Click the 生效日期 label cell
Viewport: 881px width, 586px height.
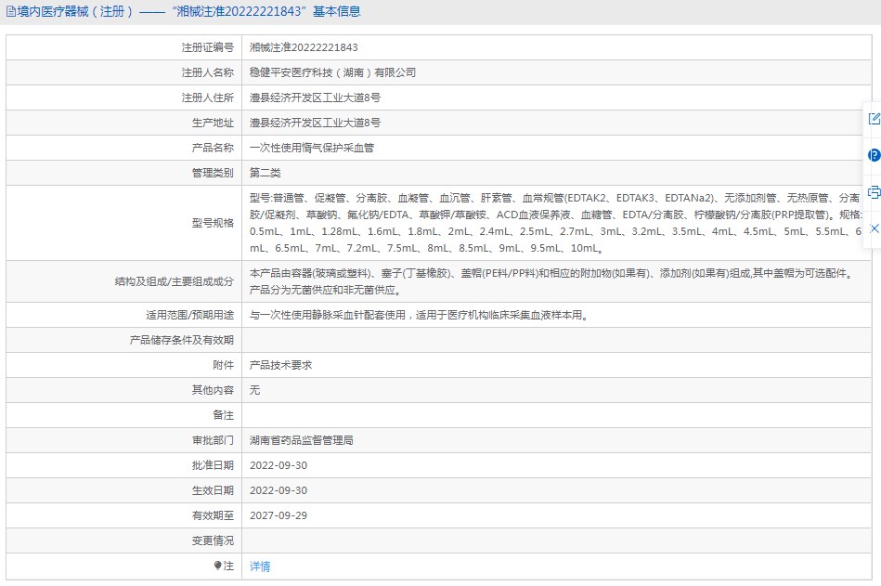124,490
